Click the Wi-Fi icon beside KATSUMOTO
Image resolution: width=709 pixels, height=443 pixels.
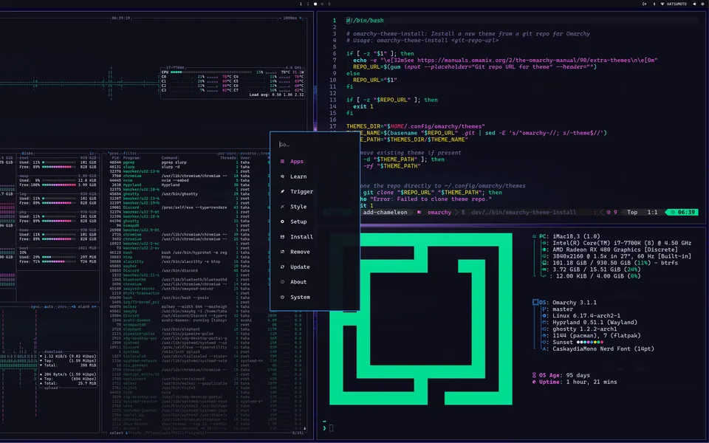662,4
